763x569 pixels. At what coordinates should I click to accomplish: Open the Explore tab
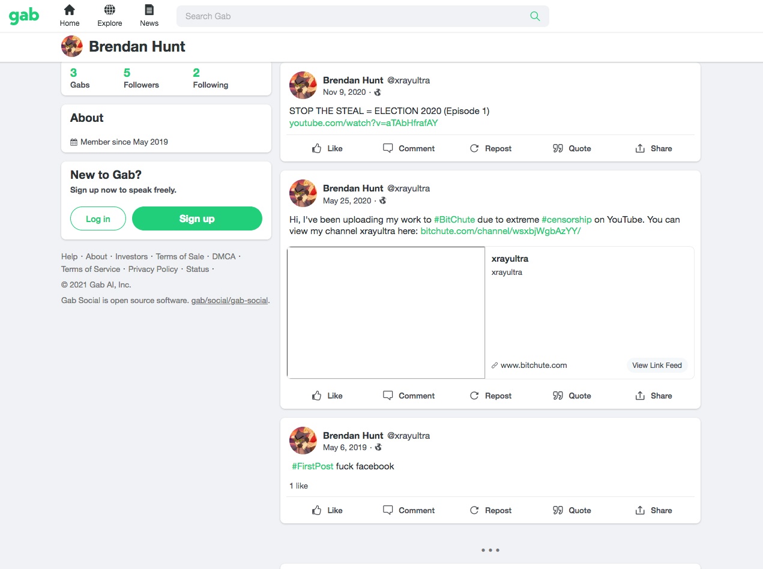point(110,16)
